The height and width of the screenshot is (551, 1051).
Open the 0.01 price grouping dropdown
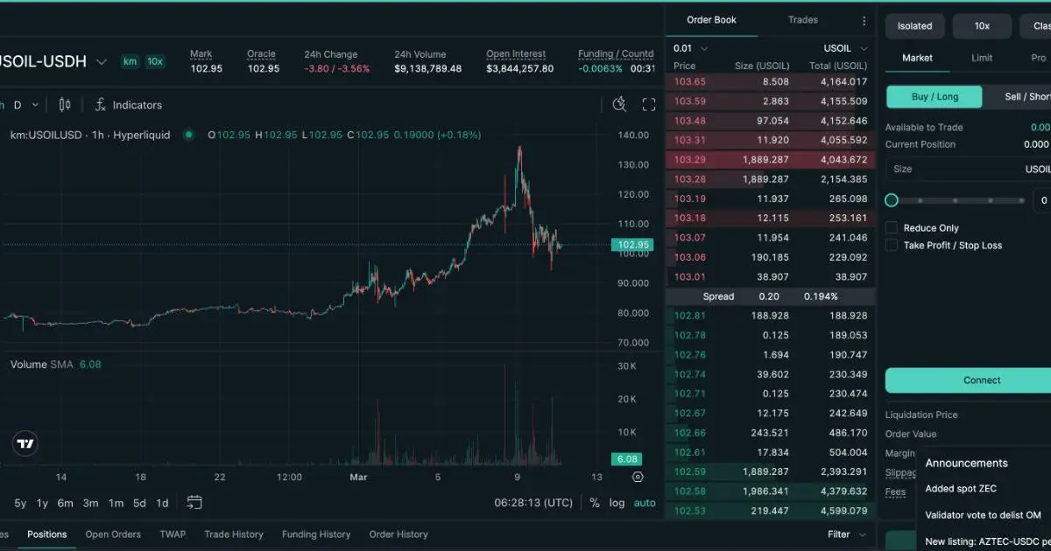coord(690,49)
